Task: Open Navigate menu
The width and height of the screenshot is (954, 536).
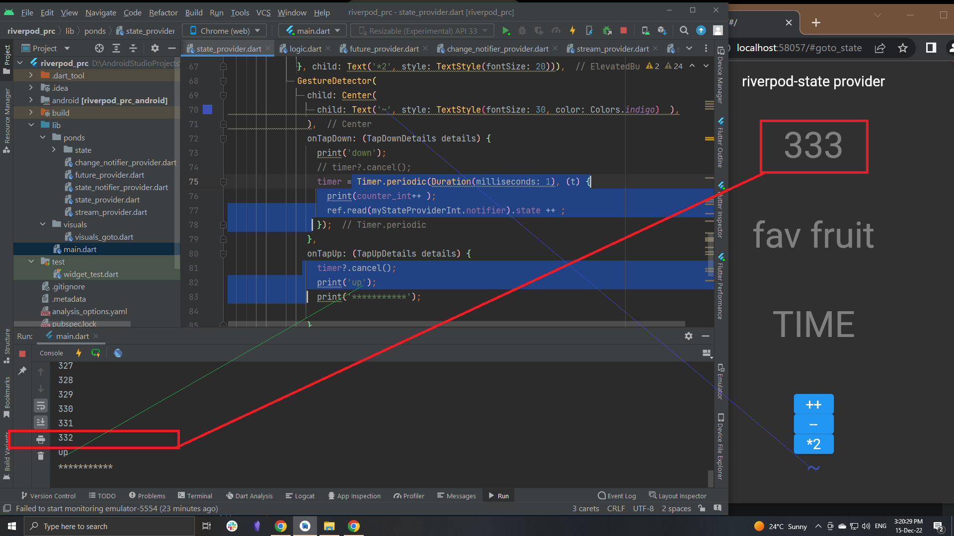Action: 100,12
